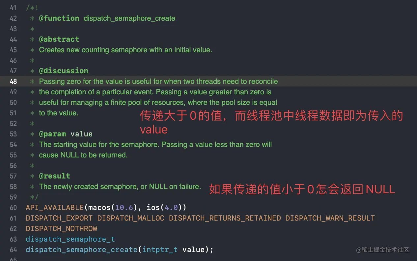Screen dimensions: 417x261
Task: Click the @result tag on line 57
Action: click(55, 176)
